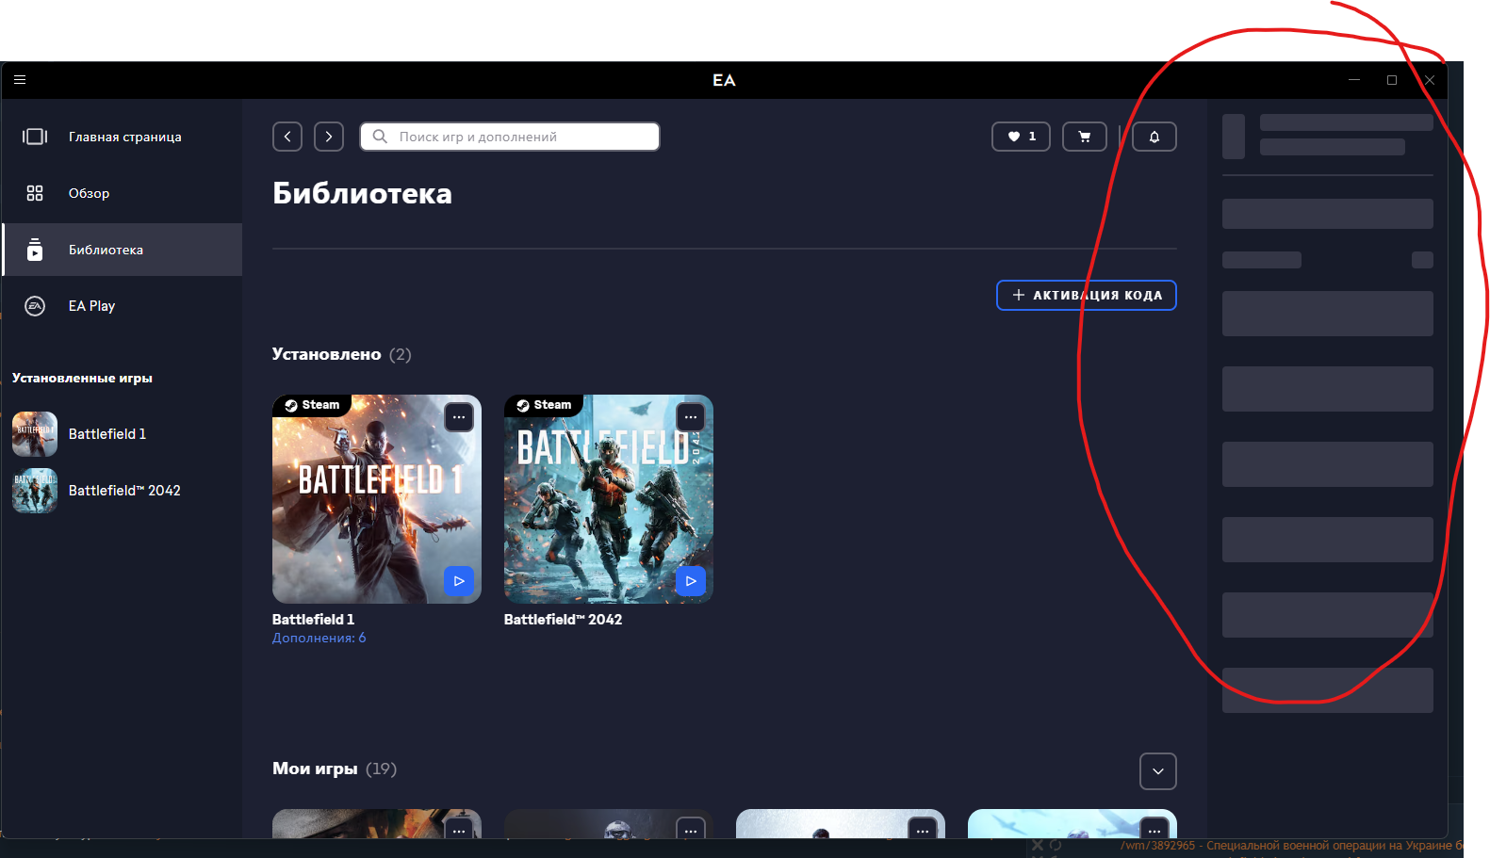Select EA Play in the sidebar
Screen dimensions: 1490x858
click(91, 306)
